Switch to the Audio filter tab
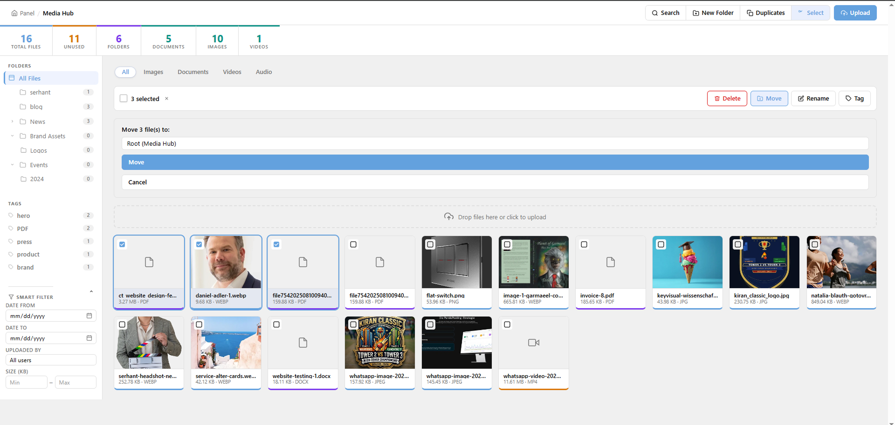 pos(264,72)
